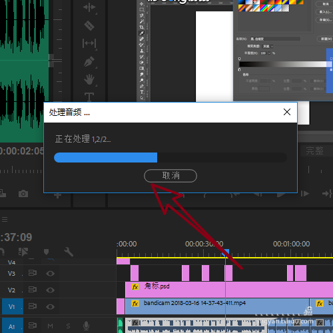This screenshot has height=333, width=333.
Task: Click the gradient name input field
Action: point(275,39)
